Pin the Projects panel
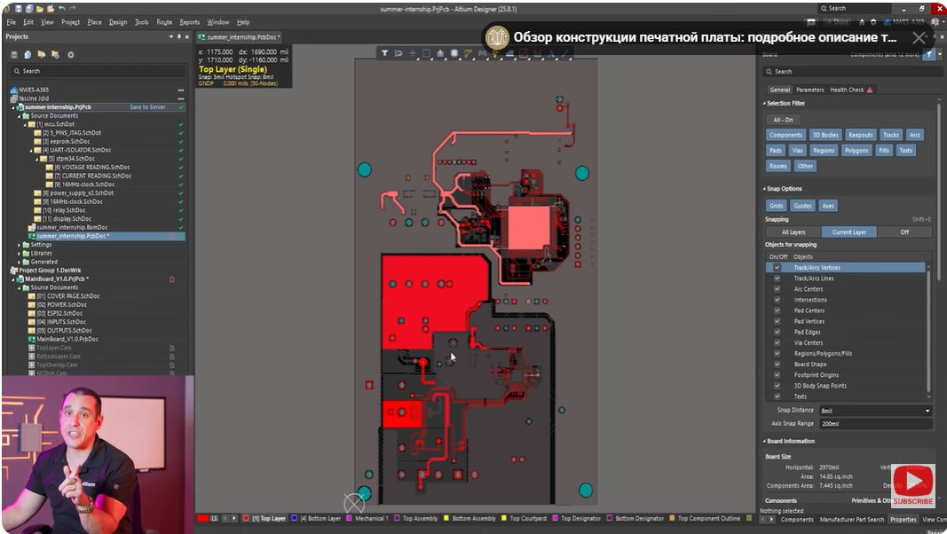 (178, 36)
